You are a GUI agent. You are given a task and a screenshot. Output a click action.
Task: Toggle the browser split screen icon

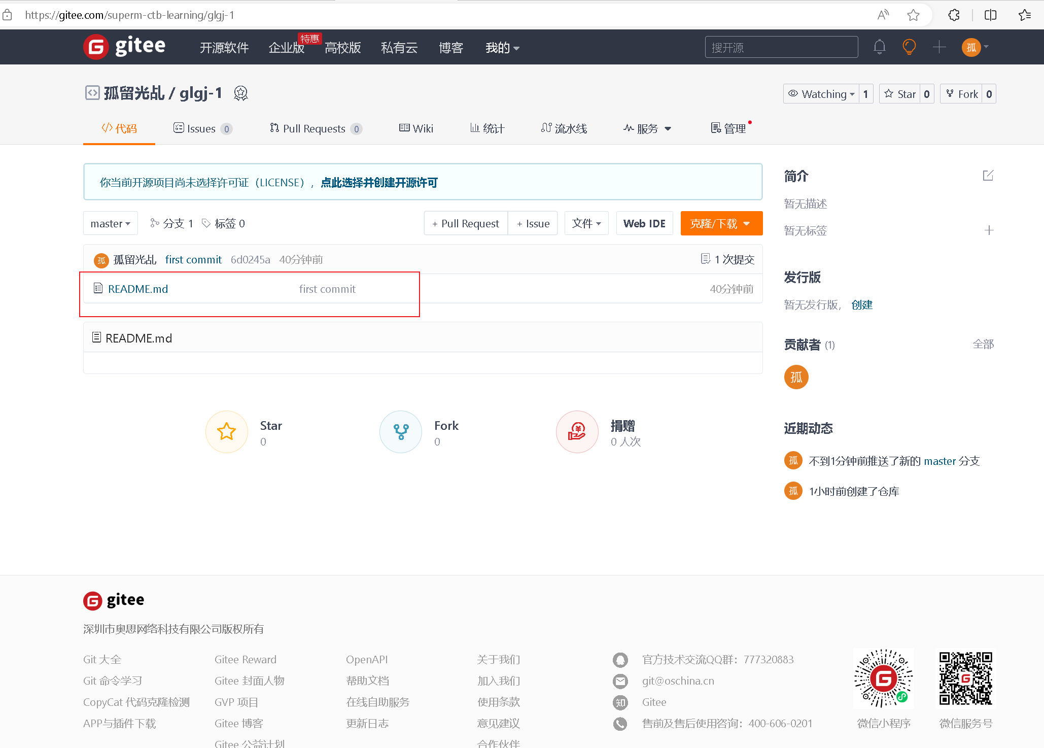(x=990, y=15)
